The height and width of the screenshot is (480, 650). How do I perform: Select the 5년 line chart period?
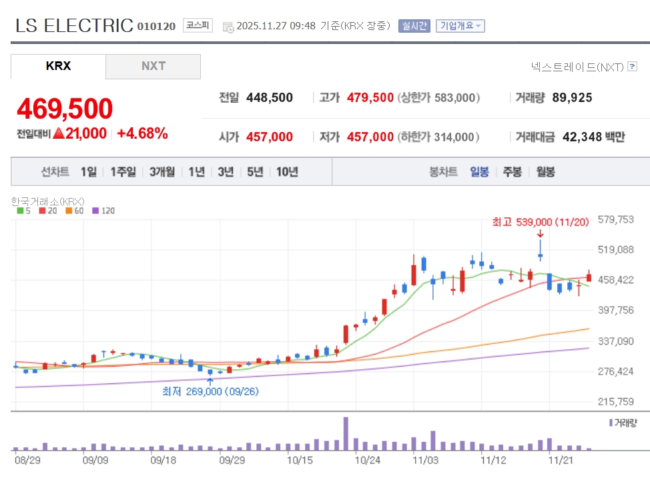255,171
